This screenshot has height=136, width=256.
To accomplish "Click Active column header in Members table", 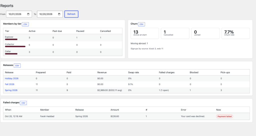I will click(32, 31).
